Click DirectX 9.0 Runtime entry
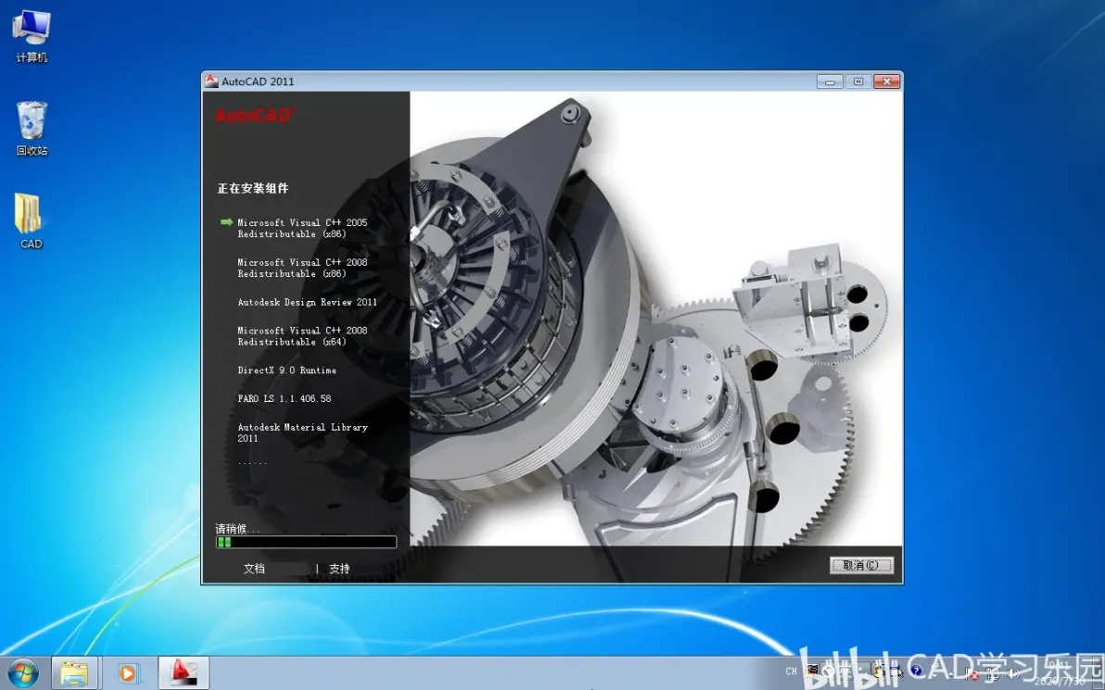The image size is (1105, 690). [x=286, y=370]
